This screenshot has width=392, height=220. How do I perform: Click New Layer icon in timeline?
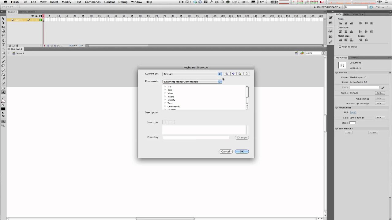pyautogui.click(x=9, y=46)
